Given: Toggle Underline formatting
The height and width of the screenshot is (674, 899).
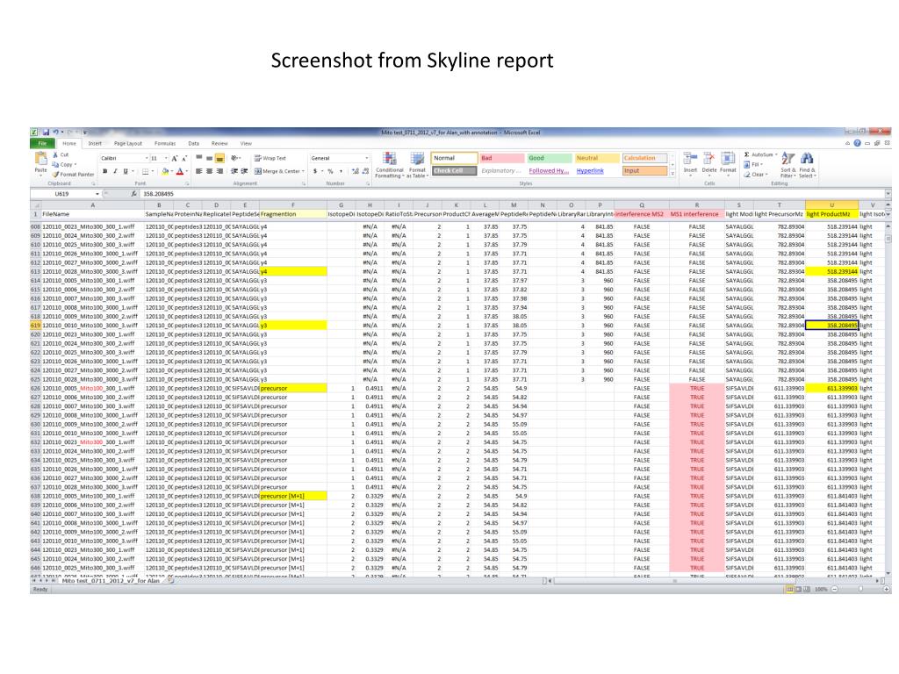Looking at the screenshot, I should click(126, 171).
